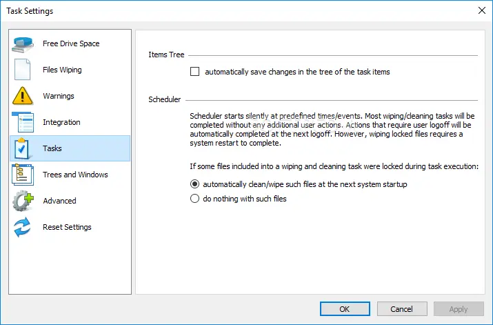Click the Reset Settings arrows icon
The width and height of the screenshot is (493, 325).
[x=22, y=227]
